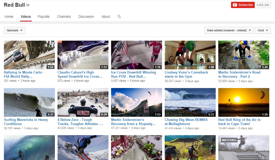This screenshot has height=160, width=275.
Task: Switch to the Playlists tab
Action: click(43, 17)
